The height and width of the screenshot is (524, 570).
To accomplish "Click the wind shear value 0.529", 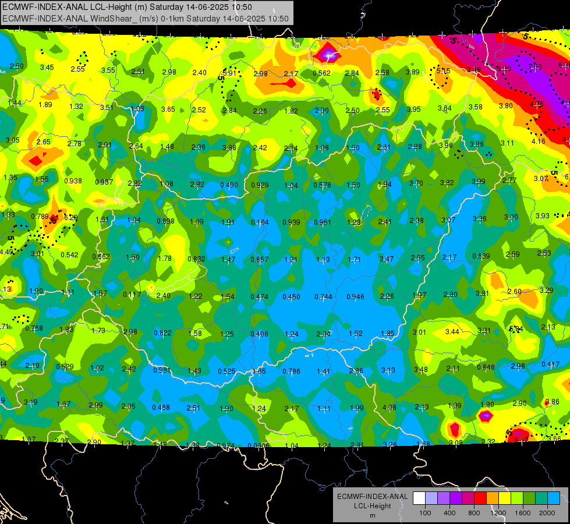I will [x=65, y=367].
